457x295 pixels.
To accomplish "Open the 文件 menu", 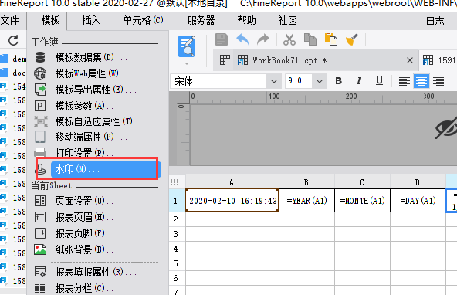I will tap(9, 21).
